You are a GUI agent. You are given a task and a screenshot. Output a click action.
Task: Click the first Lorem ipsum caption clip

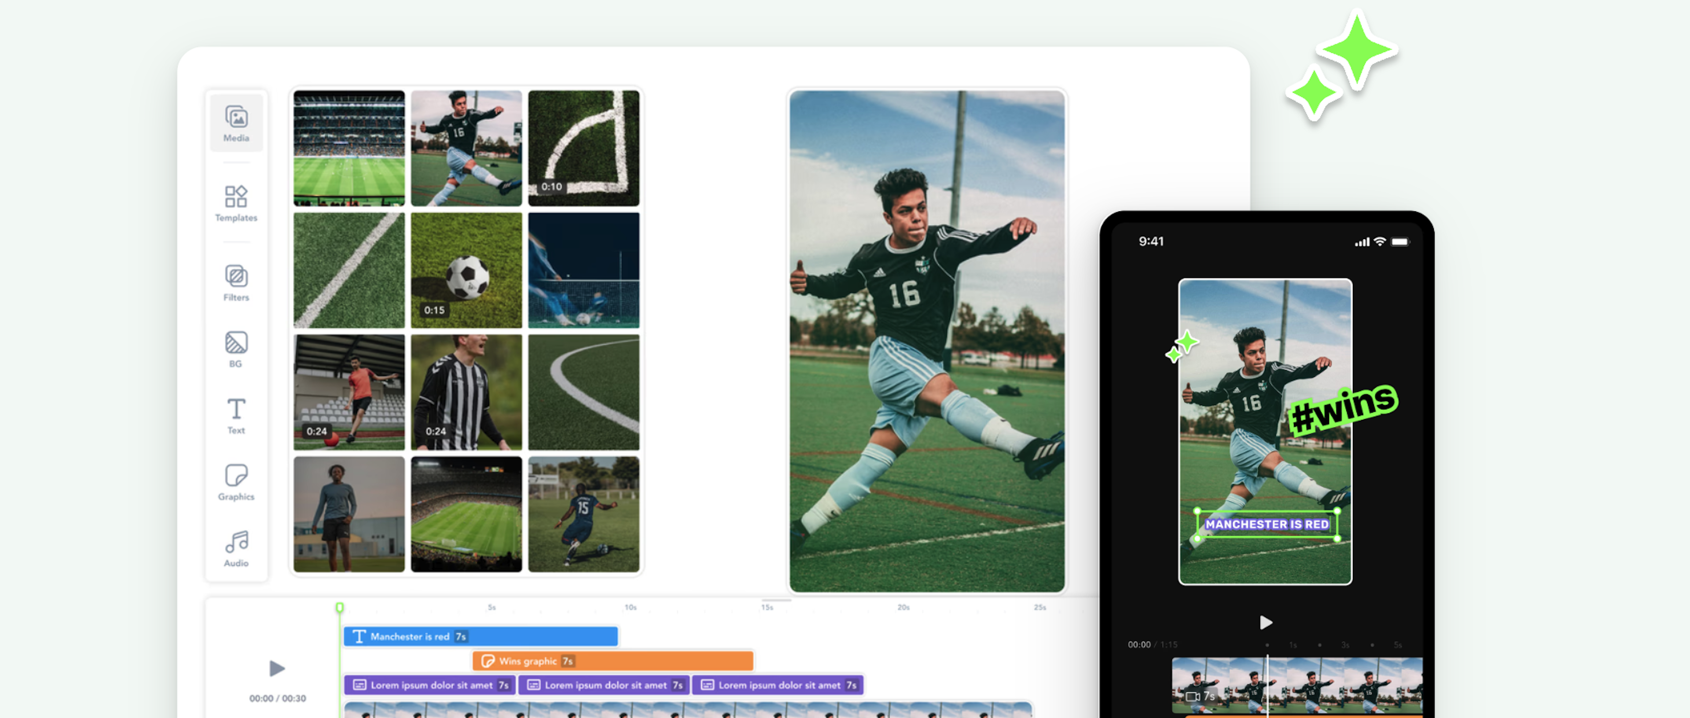pyautogui.click(x=430, y=685)
